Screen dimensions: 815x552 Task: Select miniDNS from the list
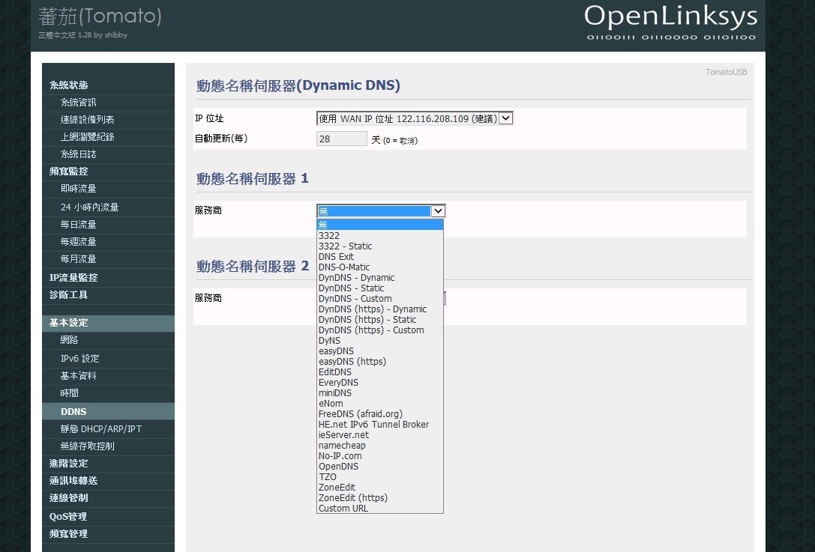[380, 393]
